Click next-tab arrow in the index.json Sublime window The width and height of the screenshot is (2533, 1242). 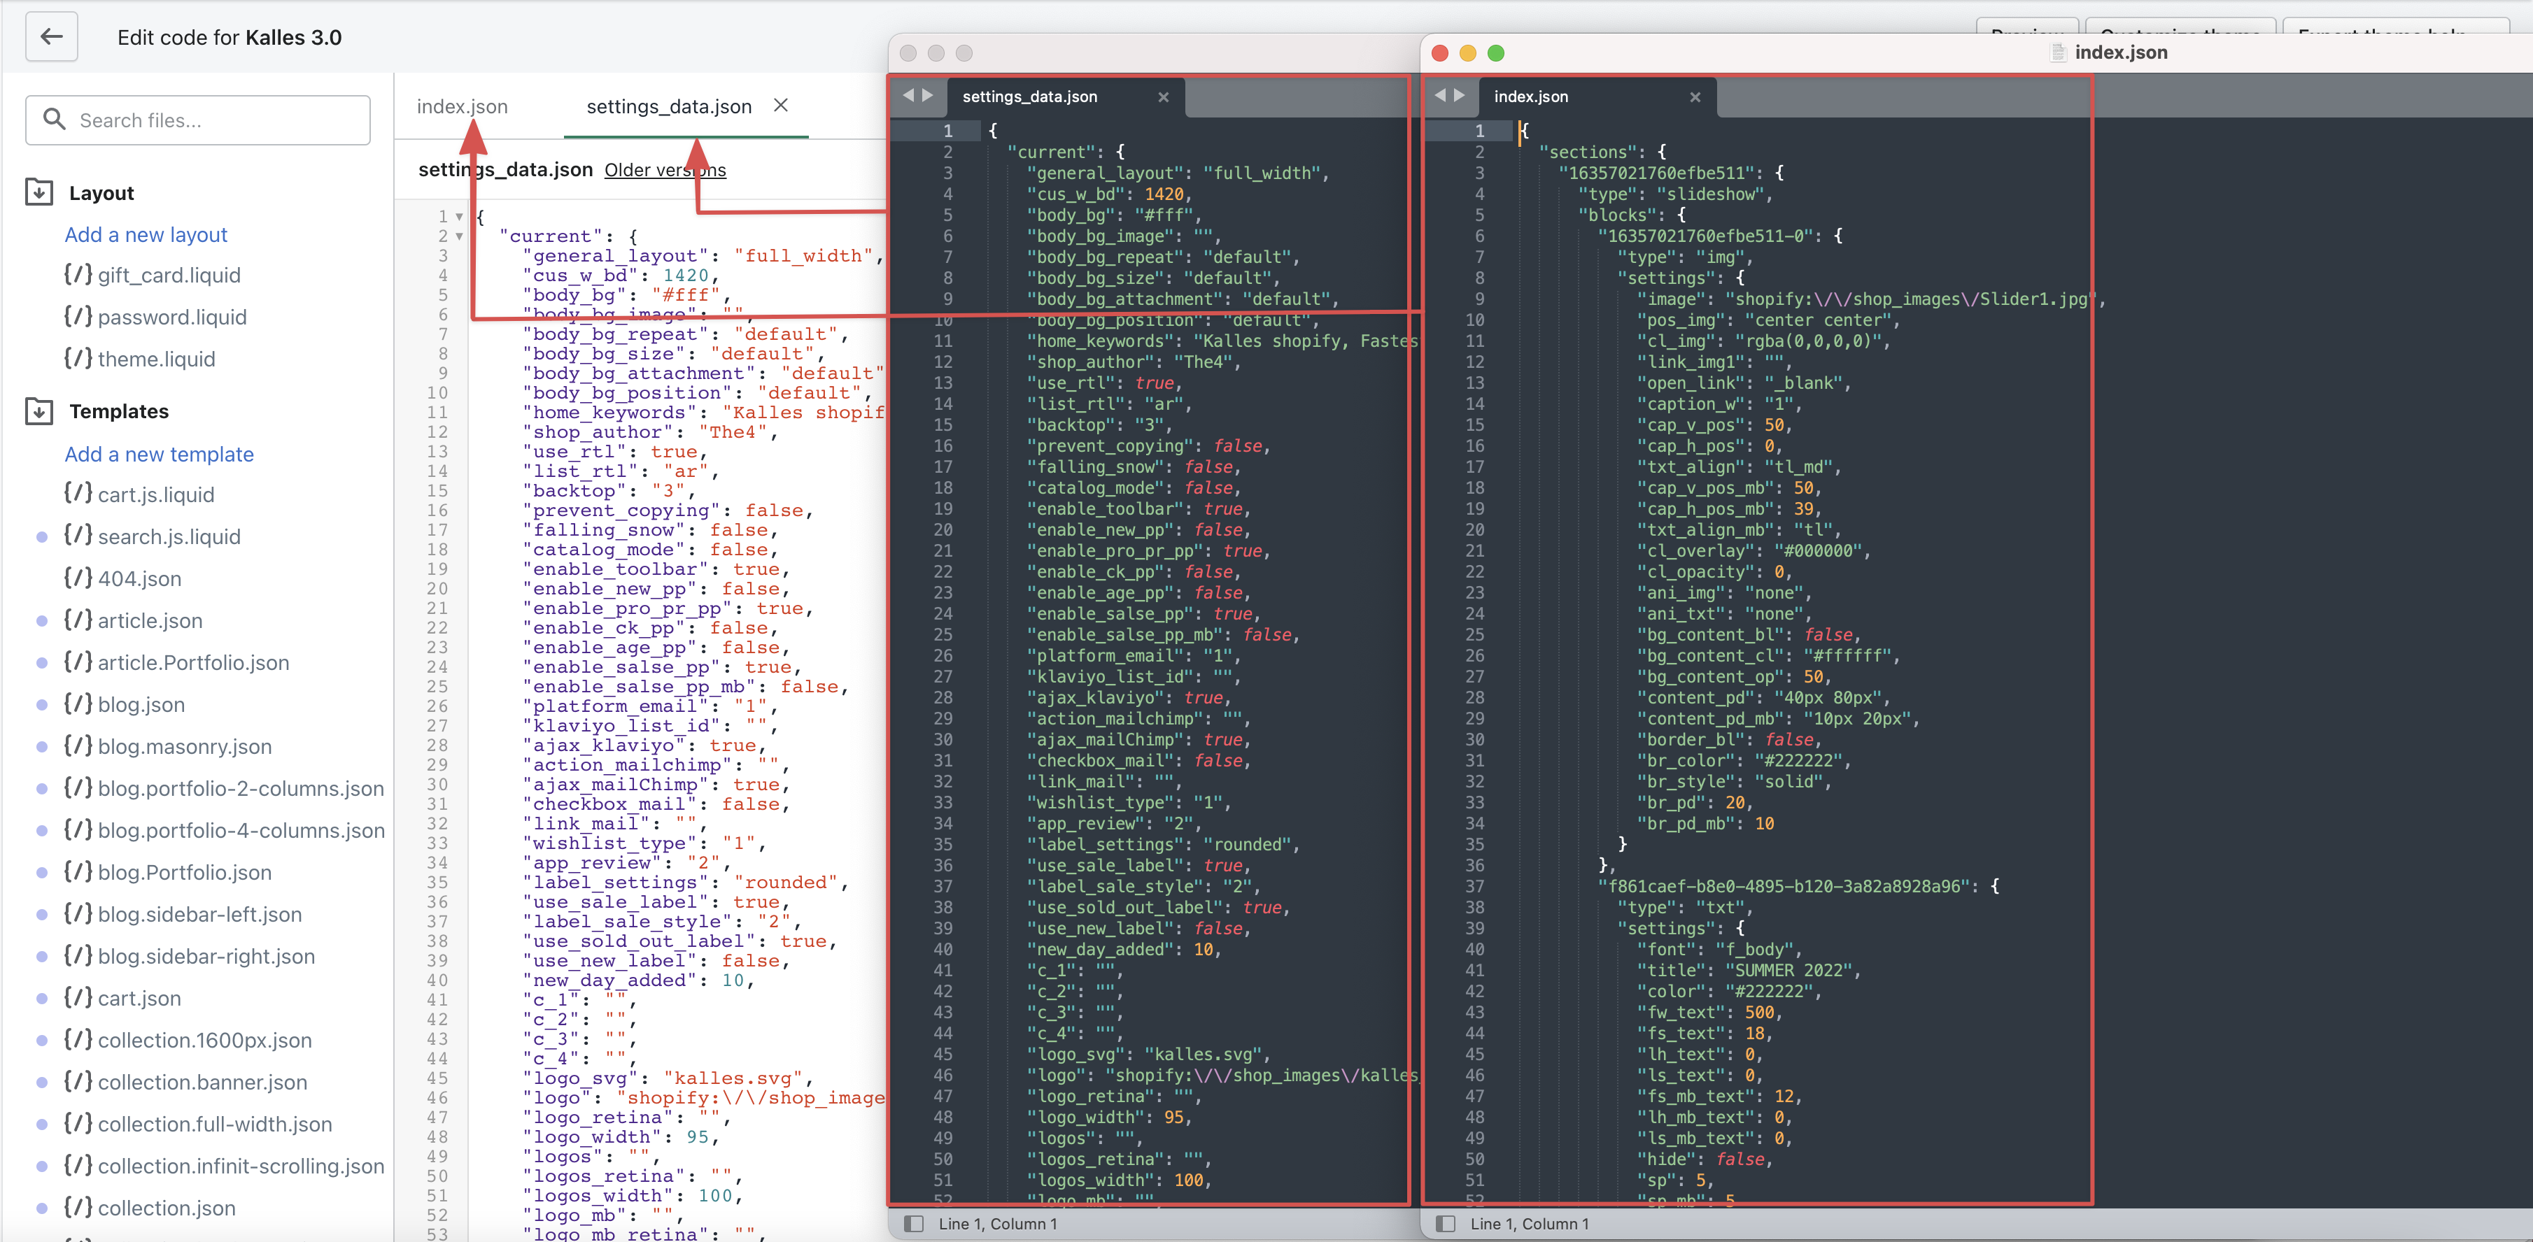click(1459, 95)
